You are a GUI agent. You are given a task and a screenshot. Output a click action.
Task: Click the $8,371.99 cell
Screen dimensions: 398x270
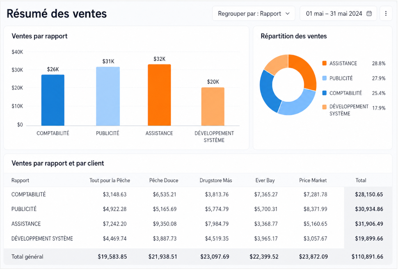tap(315, 209)
